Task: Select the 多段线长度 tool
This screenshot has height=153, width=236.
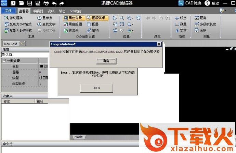Action: (x=205, y=24)
